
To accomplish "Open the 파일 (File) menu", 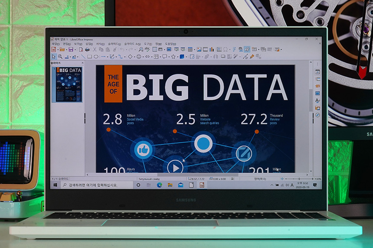I will (x=56, y=44).
